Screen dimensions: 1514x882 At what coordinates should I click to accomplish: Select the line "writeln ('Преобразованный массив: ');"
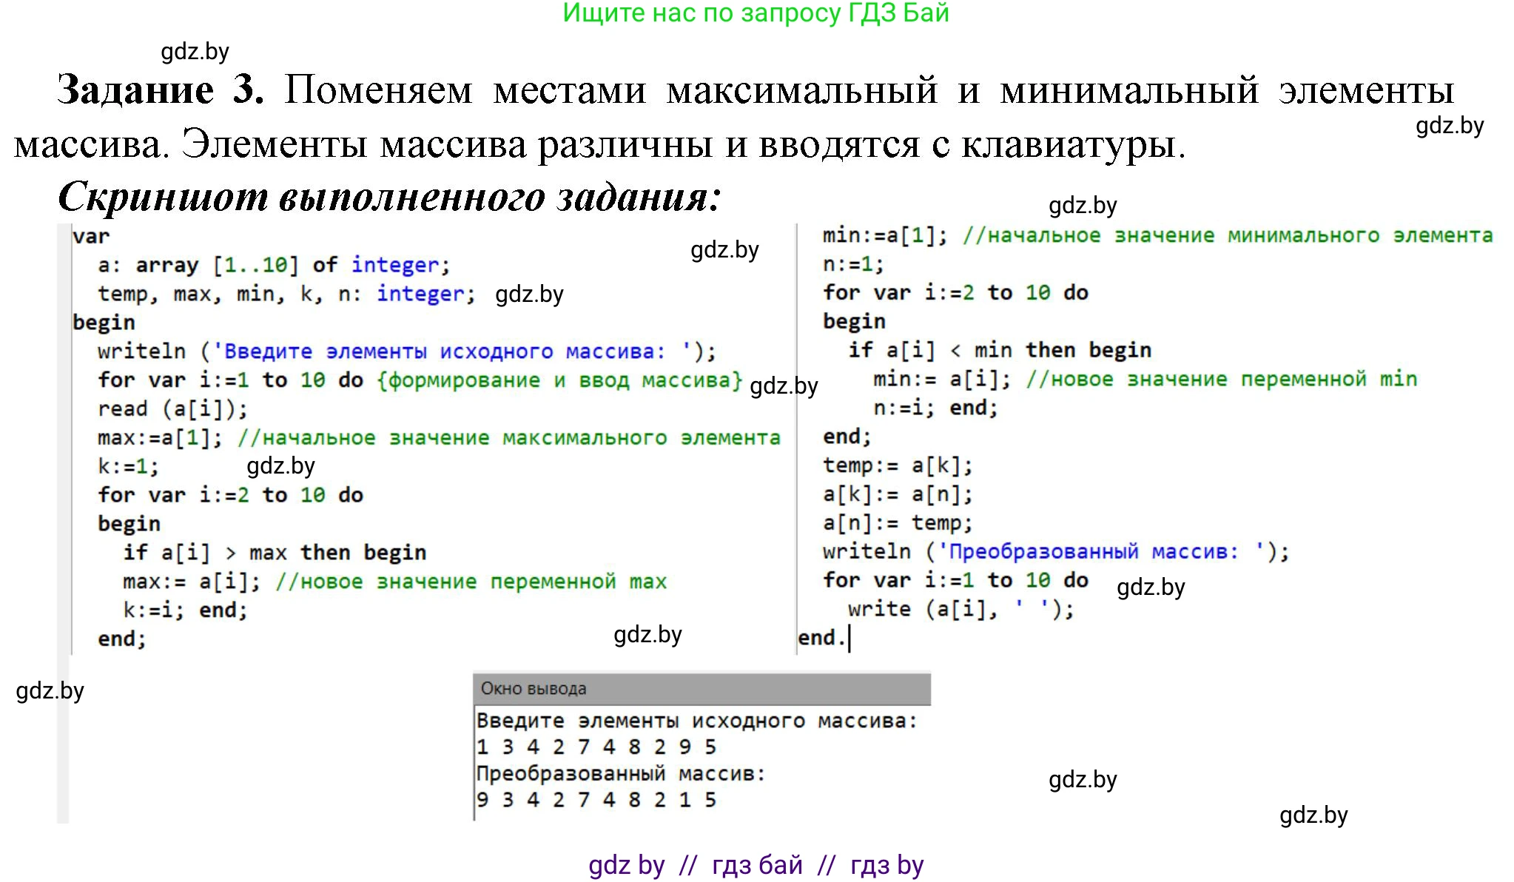click(1054, 551)
